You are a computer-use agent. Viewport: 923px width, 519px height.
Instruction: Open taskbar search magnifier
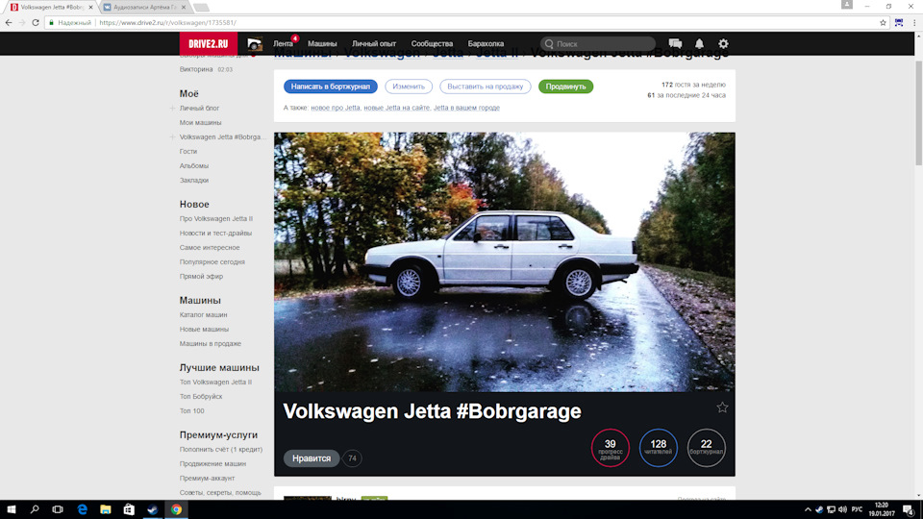pos(35,509)
